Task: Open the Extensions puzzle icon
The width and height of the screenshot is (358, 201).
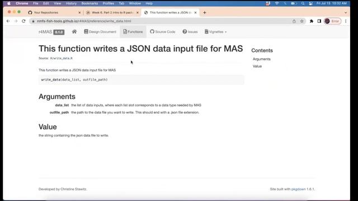Action: coord(312,21)
